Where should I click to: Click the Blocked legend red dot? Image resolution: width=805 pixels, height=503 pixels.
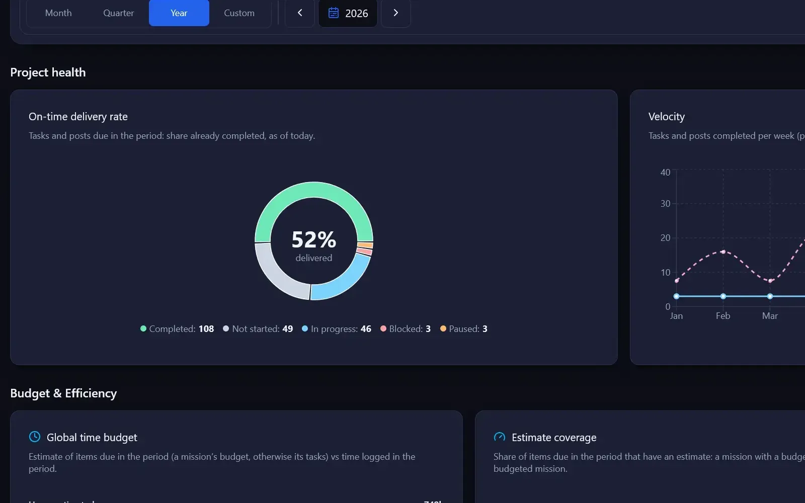(383, 328)
